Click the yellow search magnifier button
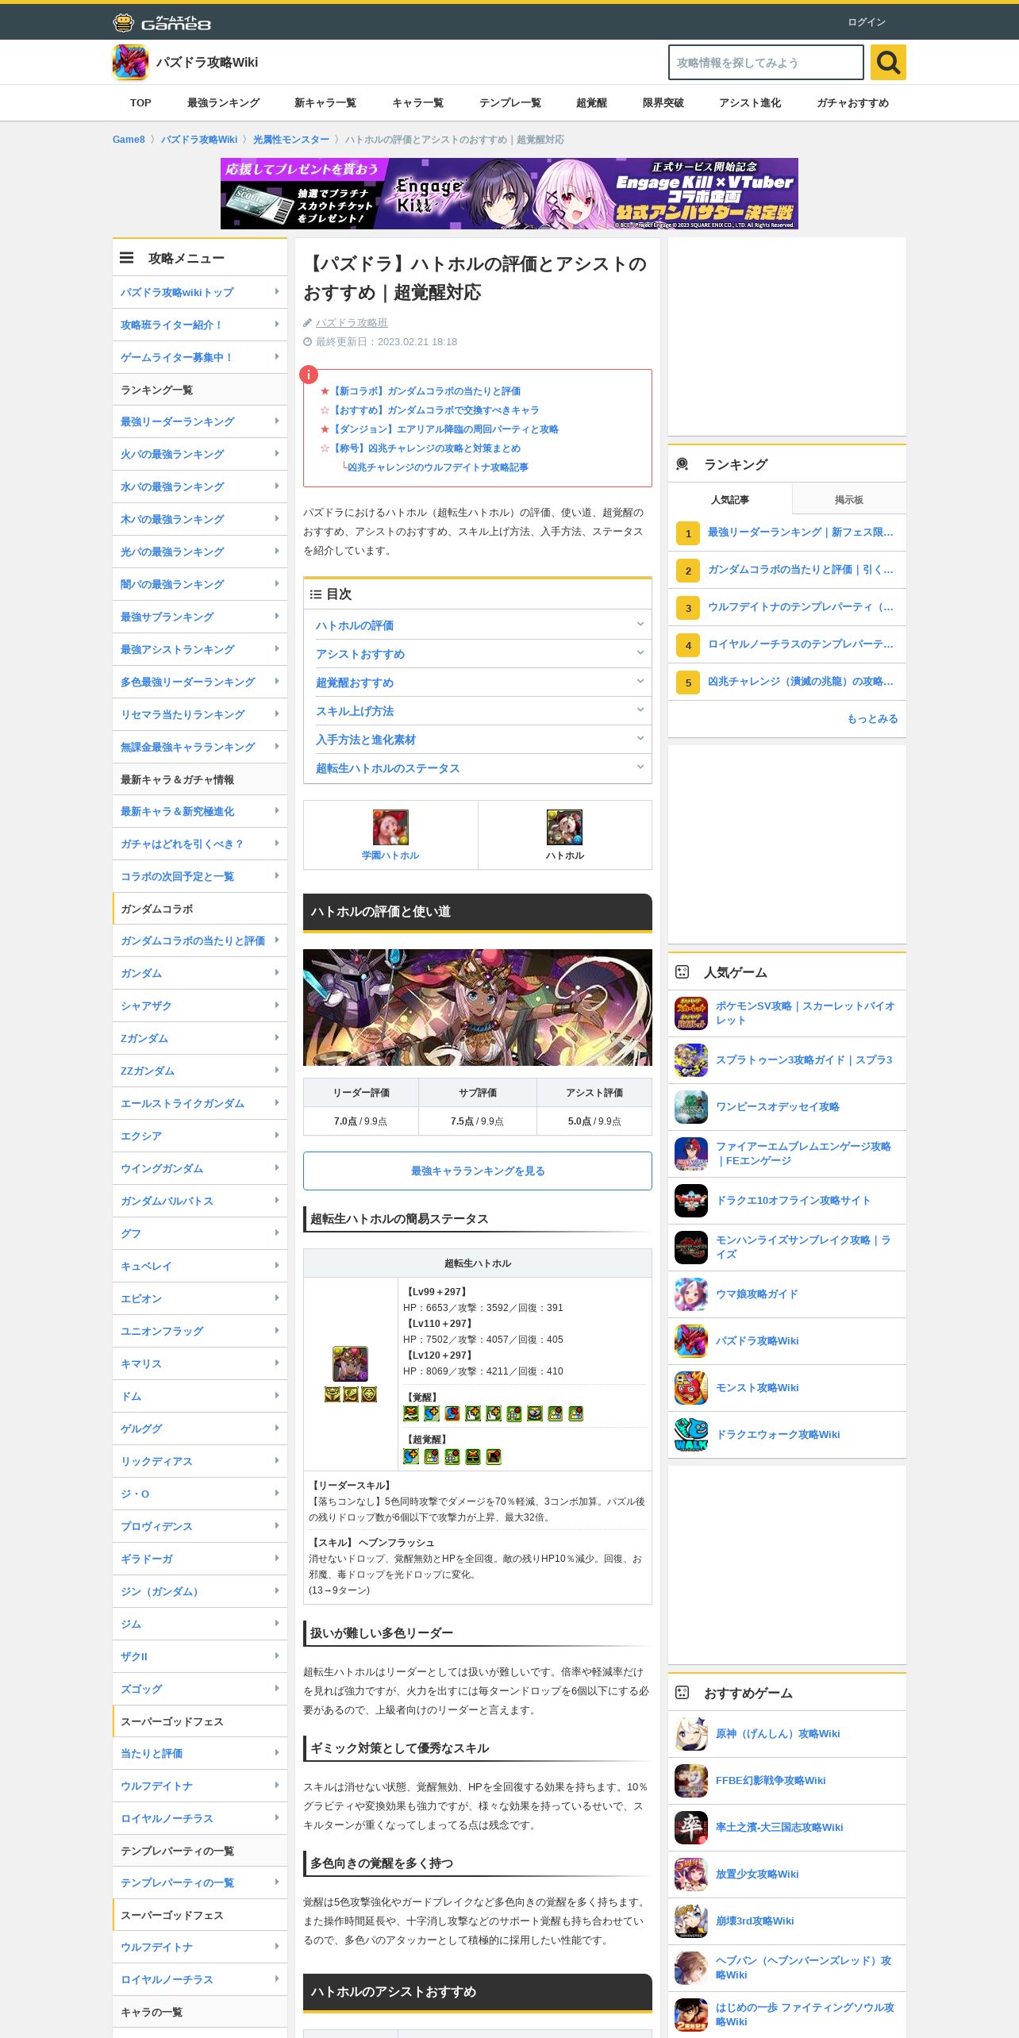The width and height of the screenshot is (1019, 2038). 888,62
